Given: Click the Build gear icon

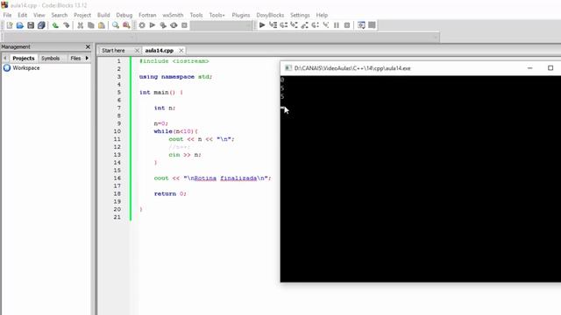Looking at the screenshot, I should tap(142, 25).
